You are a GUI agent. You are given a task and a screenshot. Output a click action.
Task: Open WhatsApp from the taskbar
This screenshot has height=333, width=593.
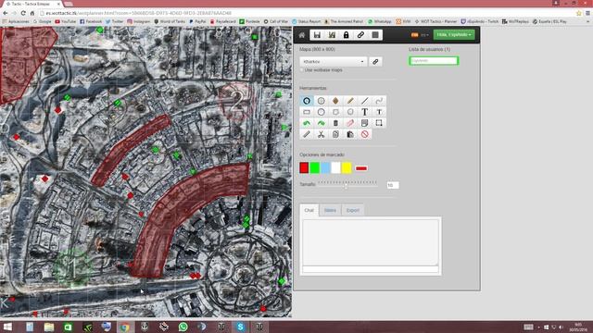183,327
